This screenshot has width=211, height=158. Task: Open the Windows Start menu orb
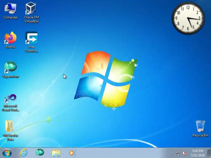pos(7,153)
